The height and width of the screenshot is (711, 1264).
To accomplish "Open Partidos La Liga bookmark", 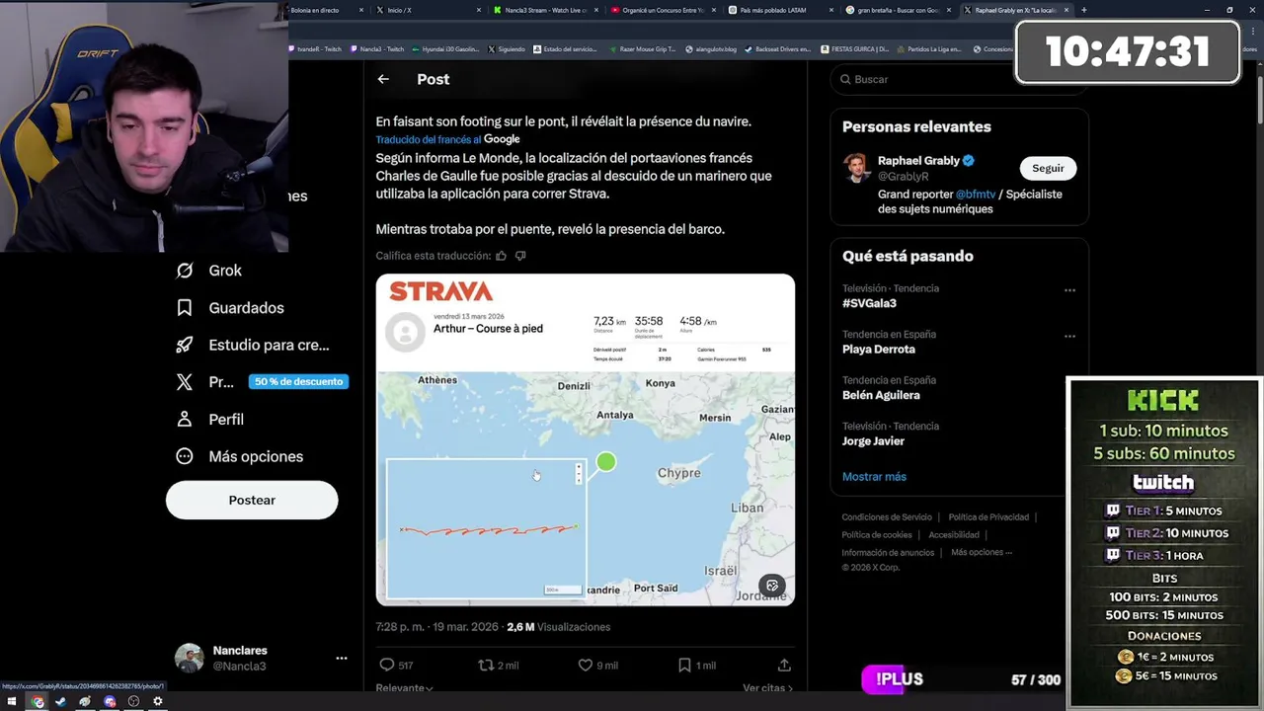I will [x=928, y=48].
